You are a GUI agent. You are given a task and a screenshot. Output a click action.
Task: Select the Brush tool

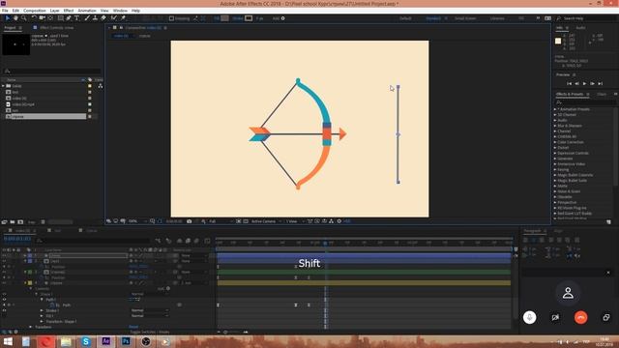(x=87, y=18)
